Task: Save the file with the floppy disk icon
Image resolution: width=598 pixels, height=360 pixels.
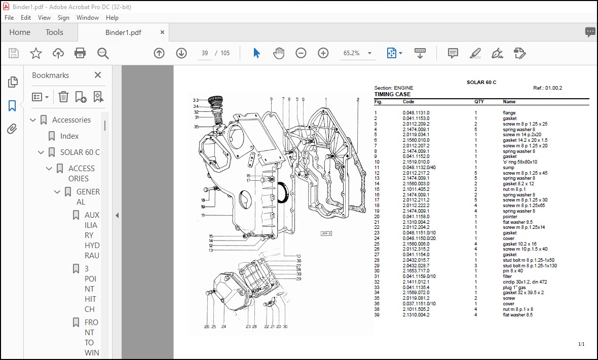Action: point(14,53)
